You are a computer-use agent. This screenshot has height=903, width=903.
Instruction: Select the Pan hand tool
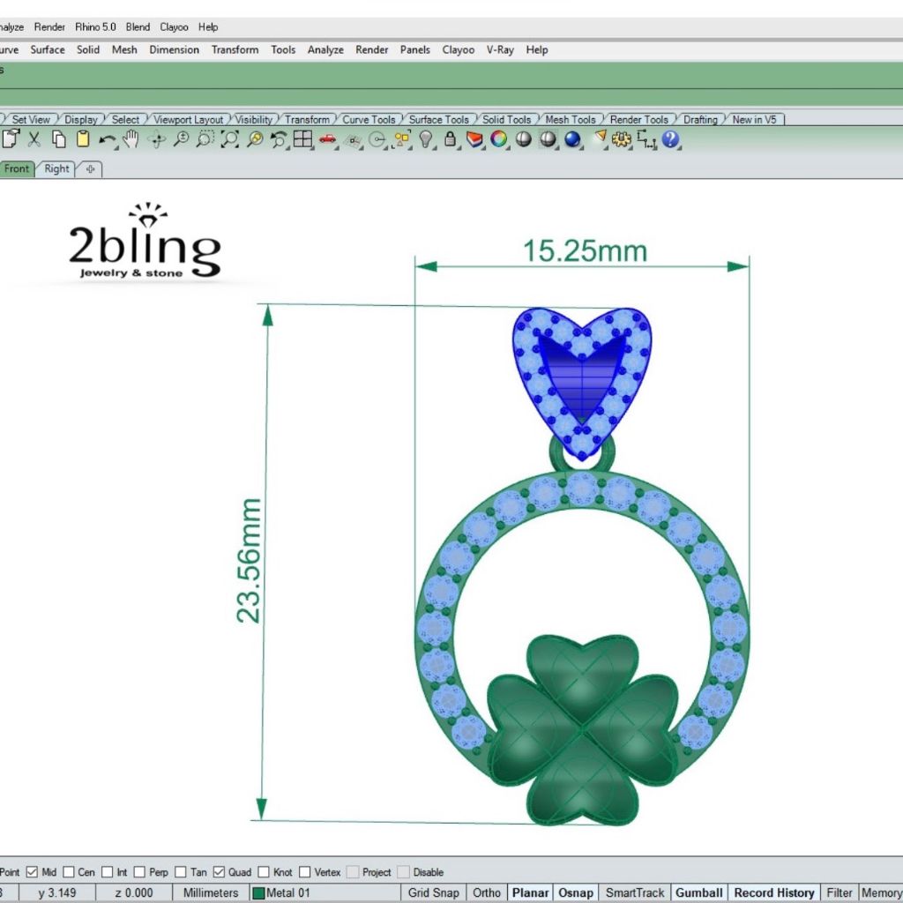(131, 139)
